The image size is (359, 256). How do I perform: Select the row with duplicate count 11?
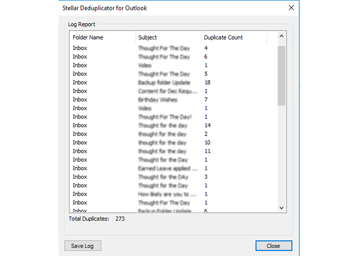[173, 151]
